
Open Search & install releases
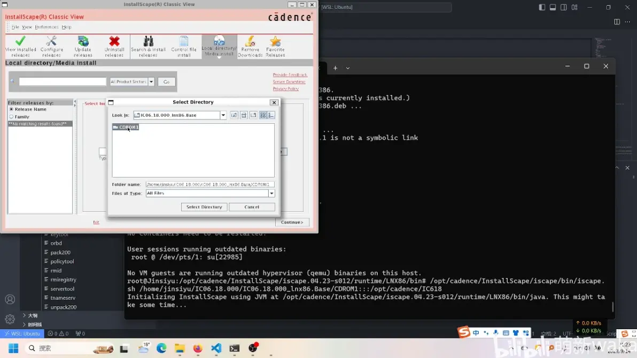click(x=148, y=46)
